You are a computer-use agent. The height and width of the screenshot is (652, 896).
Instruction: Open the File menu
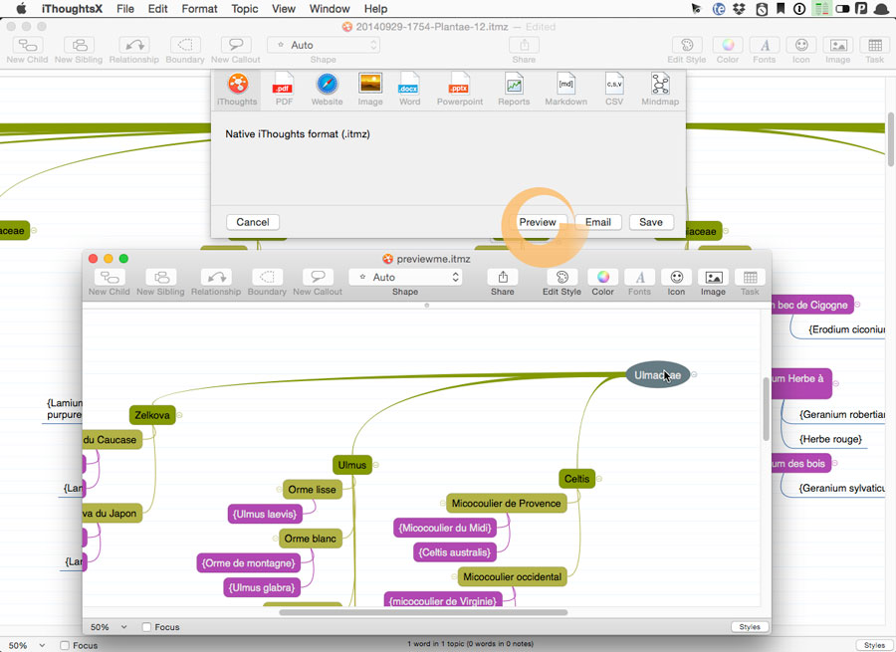pyautogui.click(x=125, y=9)
